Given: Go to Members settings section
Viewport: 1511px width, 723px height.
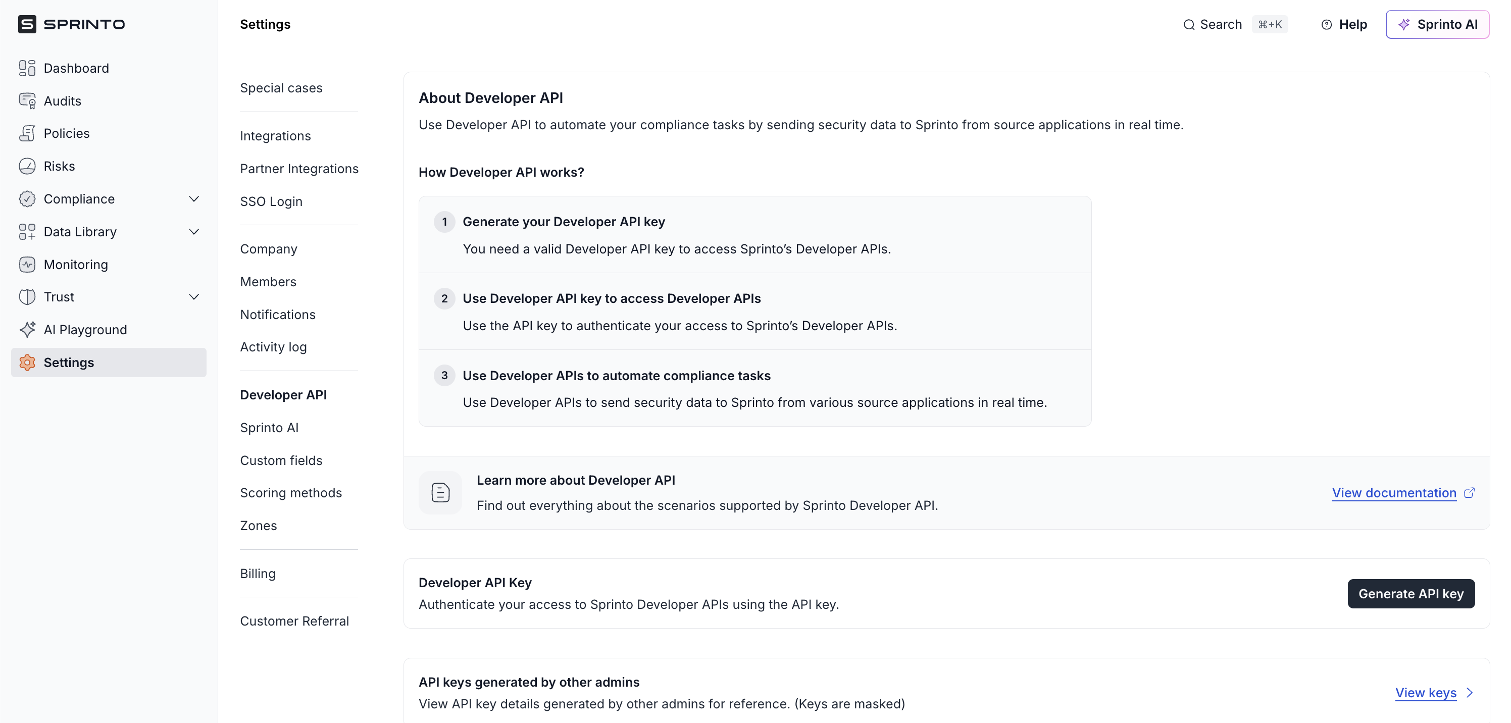Looking at the screenshot, I should (268, 282).
